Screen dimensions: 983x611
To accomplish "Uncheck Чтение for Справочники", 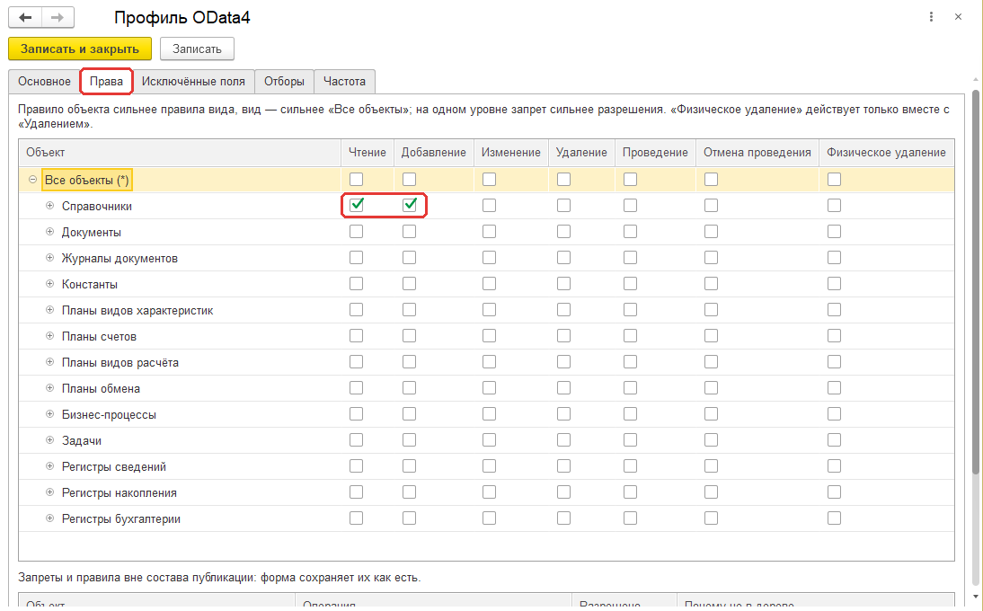I will point(356,205).
